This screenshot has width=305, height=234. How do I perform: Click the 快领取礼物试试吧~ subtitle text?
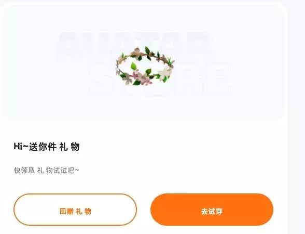[x=47, y=171]
